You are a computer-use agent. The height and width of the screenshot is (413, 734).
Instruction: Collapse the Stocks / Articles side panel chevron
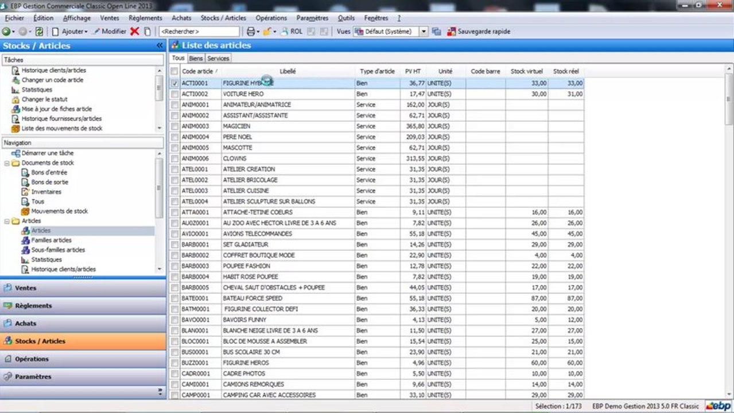coord(160,45)
